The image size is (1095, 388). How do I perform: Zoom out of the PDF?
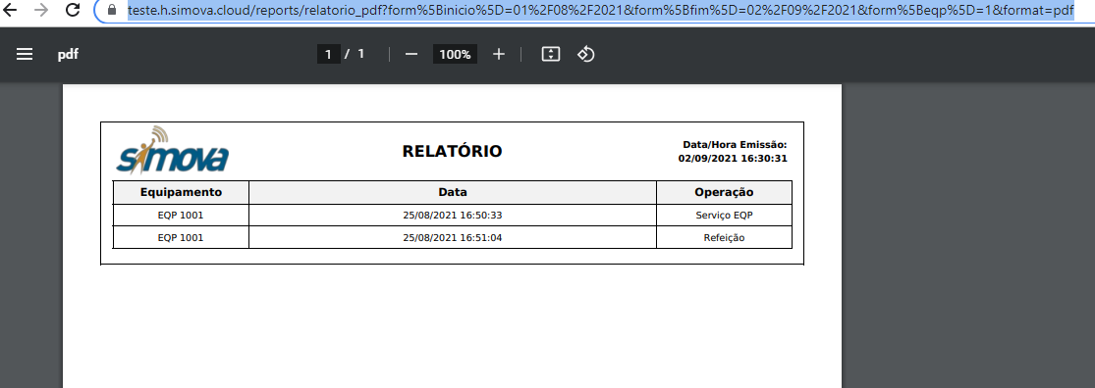pyautogui.click(x=411, y=54)
